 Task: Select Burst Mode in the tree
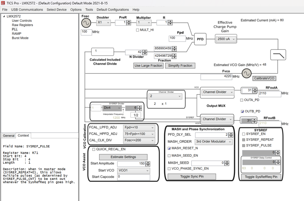[20, 38]
